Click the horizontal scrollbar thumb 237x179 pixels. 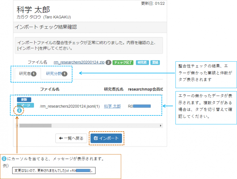35,126
